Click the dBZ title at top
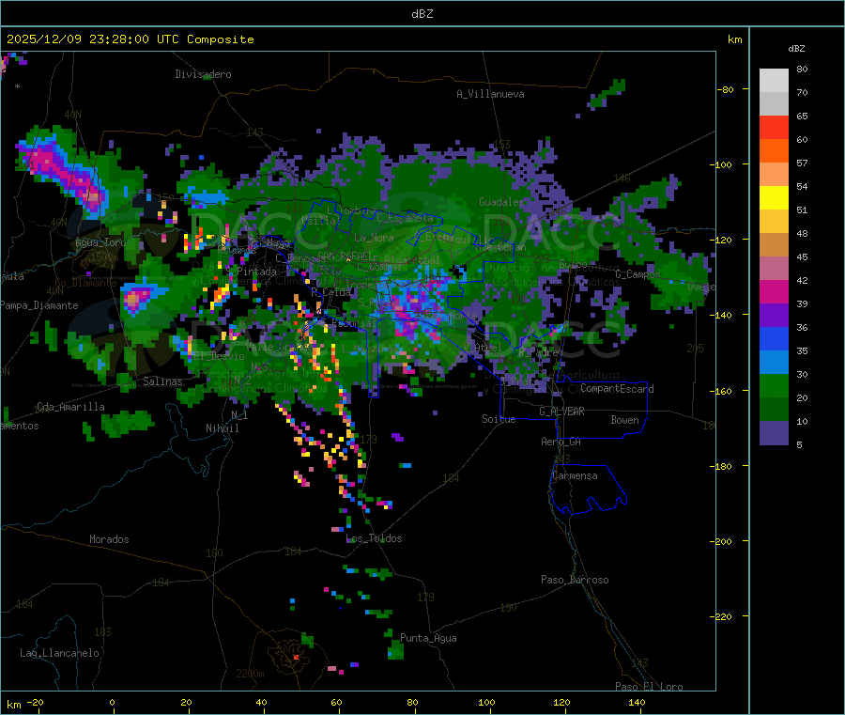845x715 pixels. (422, 13)
